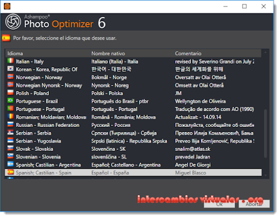The image size is (280, 218).
Task: Click native name Polski - Polska
Action: (x=107, y=93)
